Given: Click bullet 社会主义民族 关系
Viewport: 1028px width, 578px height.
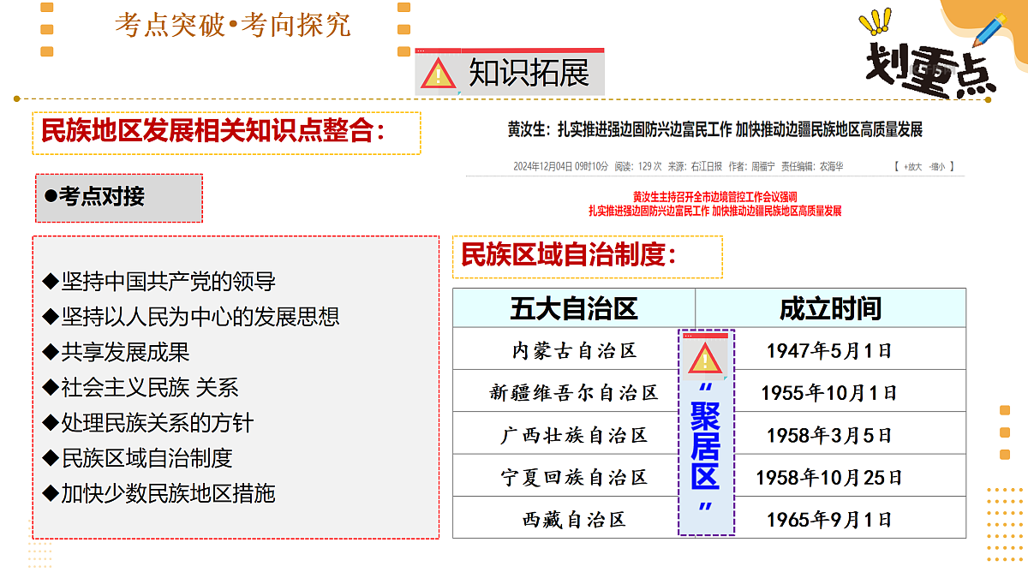Looking at the screenshot, I should (x=140, y=388).
